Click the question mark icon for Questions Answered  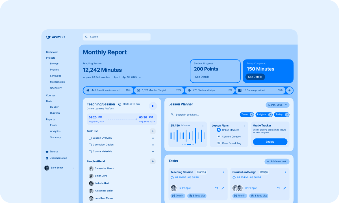click(88, 90)
